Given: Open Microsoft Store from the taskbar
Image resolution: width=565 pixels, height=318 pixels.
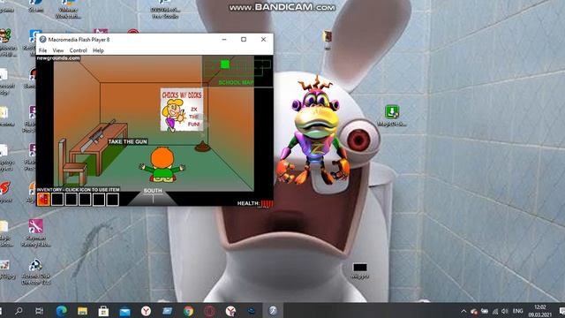Looking at the screenshot, I should click(104, 310).
